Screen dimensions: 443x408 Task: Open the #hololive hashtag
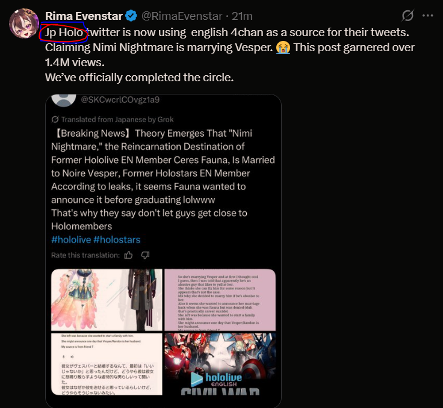(71, 240)
